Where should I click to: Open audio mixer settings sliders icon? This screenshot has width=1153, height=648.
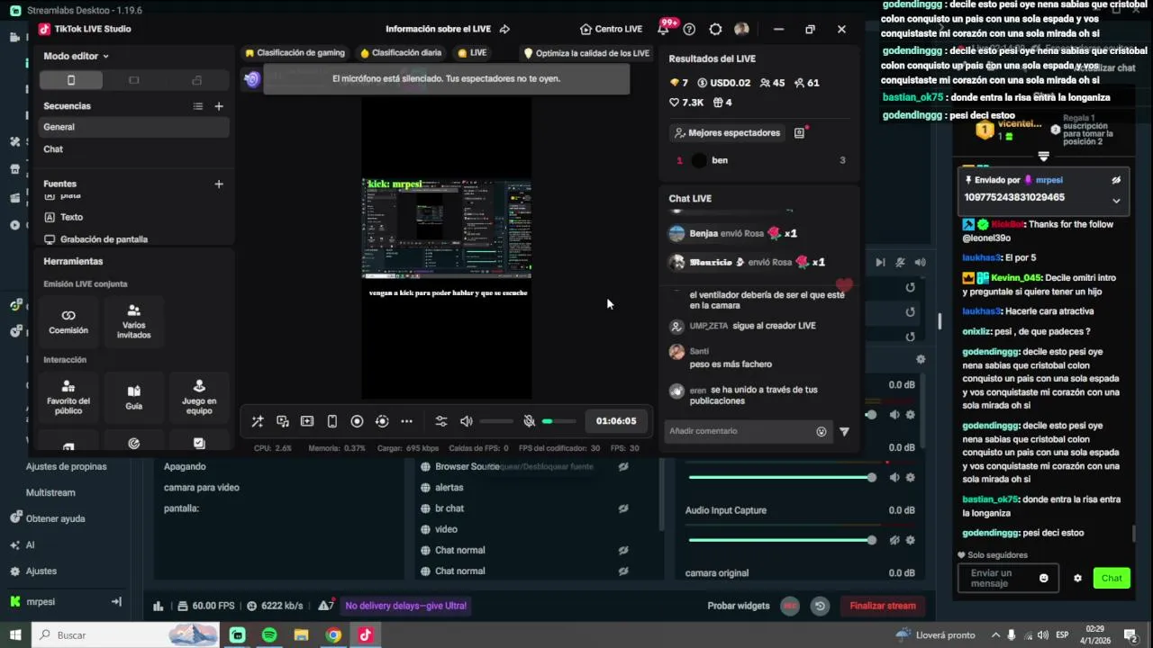[440, 421]
